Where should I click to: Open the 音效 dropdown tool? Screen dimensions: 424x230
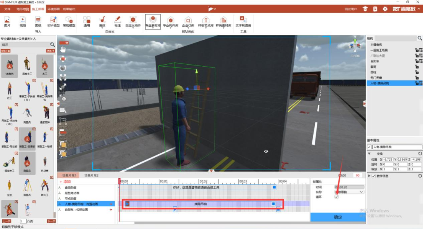click(102, 21)
